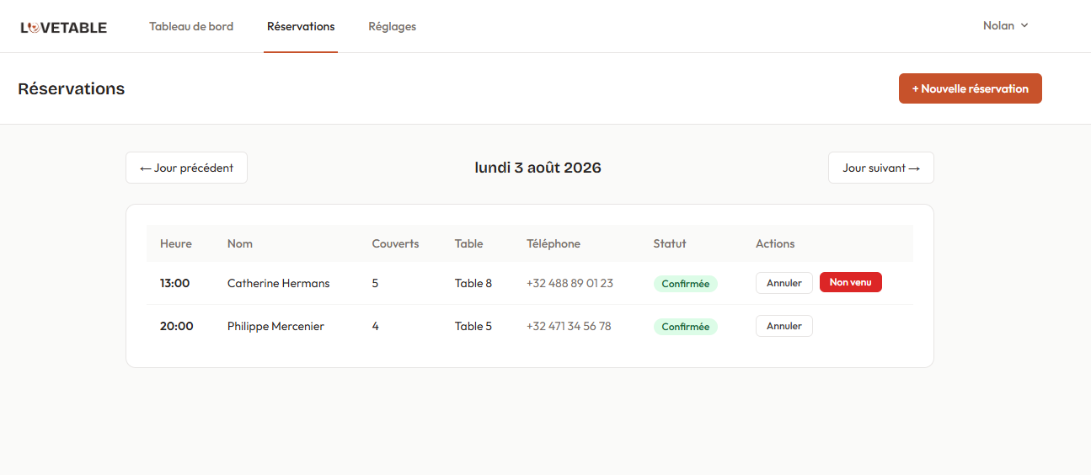Click phone number +32 471 34 56 78

point(569,326)
